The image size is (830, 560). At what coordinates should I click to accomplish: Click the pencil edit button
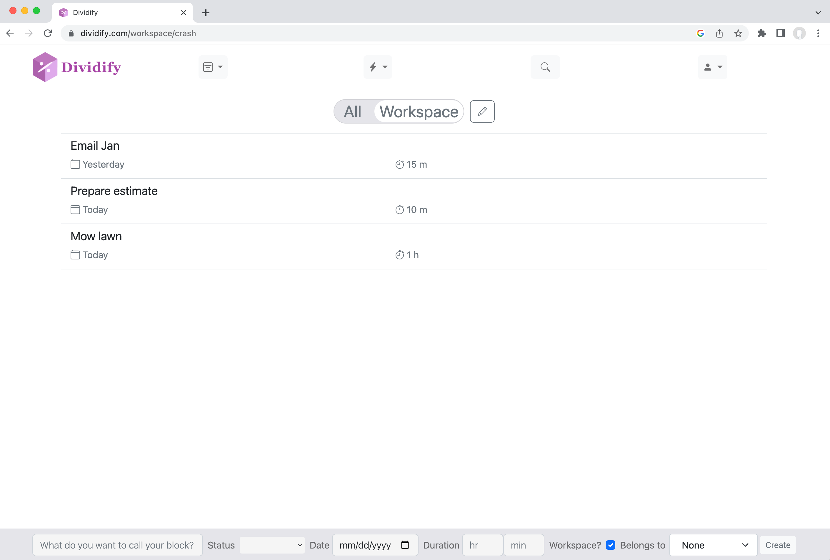[482, 111]
